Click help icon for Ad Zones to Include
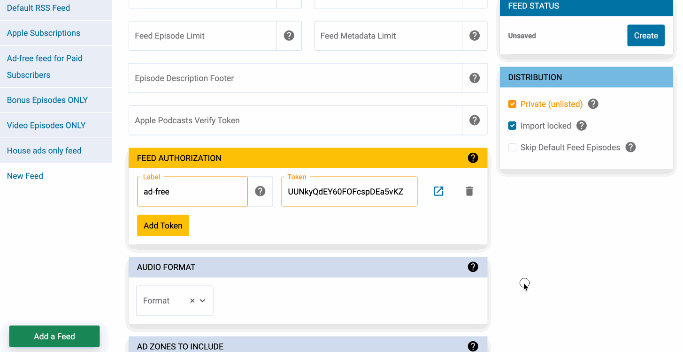Image resolution: width=683 pixels, height=352 pixels. coord(473,346)
